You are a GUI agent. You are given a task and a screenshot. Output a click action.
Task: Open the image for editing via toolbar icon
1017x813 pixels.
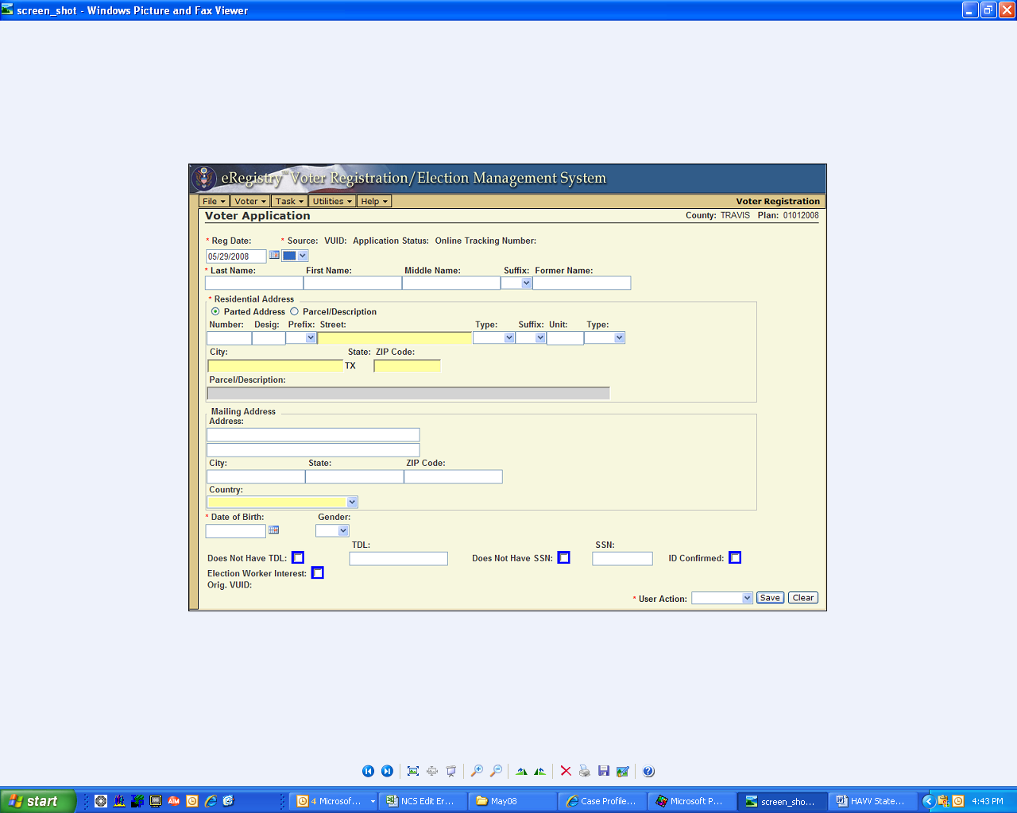(623, 771)
